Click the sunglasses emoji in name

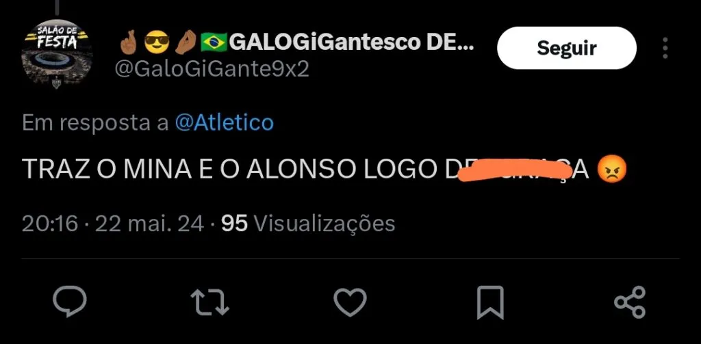[157, 42]
